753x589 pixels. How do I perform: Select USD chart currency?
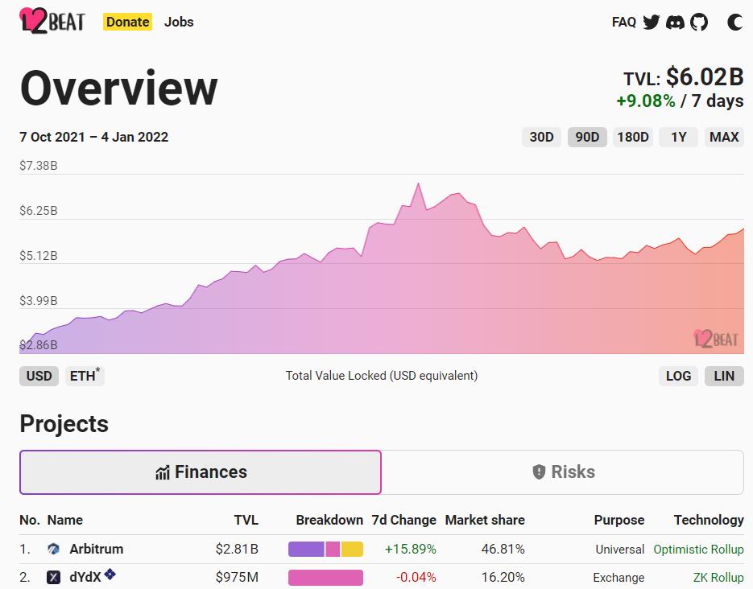[39, 376]
